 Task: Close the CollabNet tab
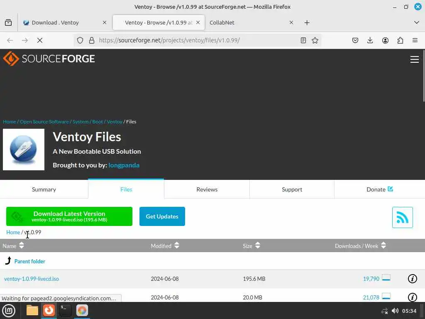(x=291, y=22)
